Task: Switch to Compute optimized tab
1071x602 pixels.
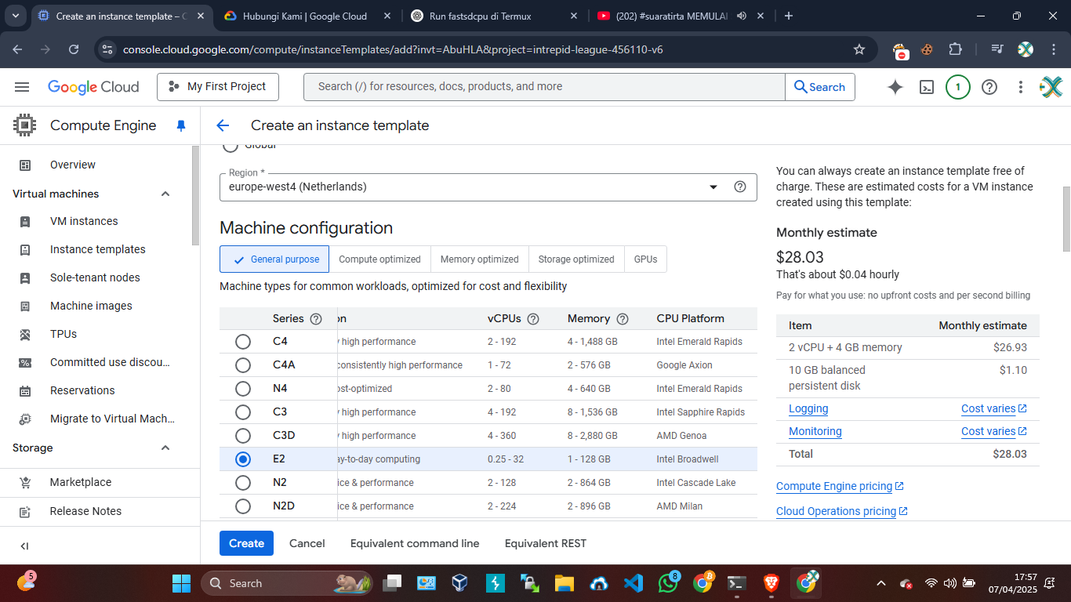Action: pos(379,259)
